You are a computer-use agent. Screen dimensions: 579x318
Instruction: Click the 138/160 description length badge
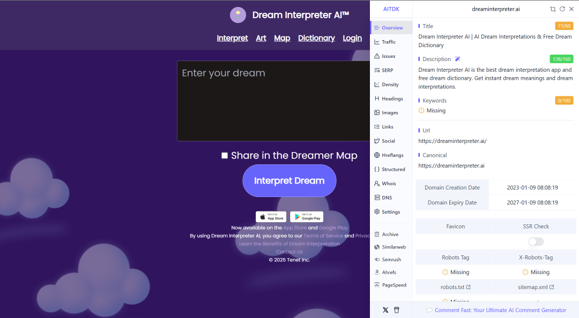coord(561,59)
